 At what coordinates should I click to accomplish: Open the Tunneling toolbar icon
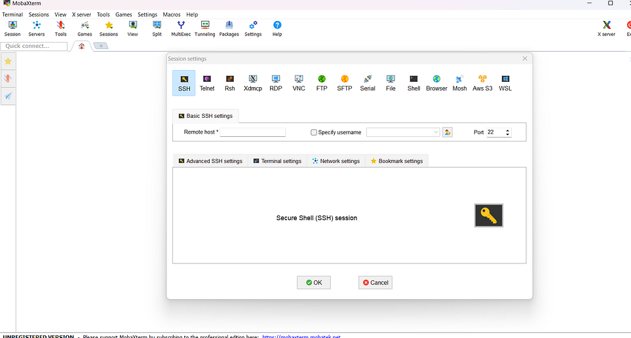tap(205, 29)
